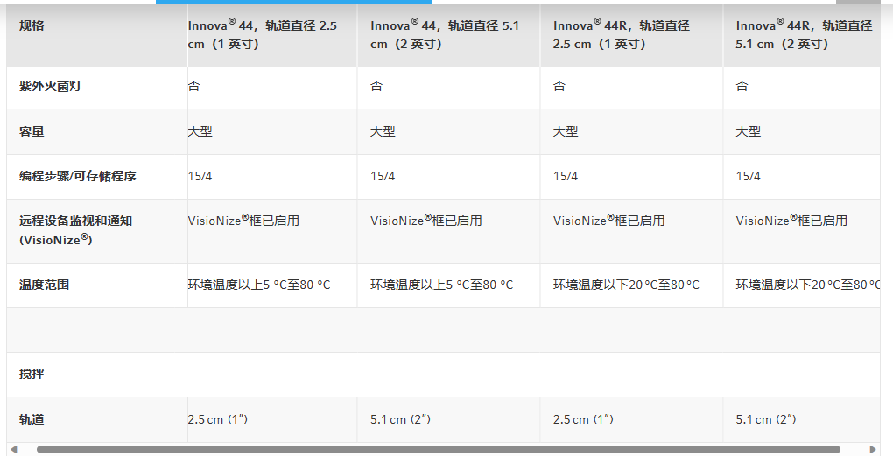This screenshot has height=464, width=893.
Task: Click VisioNize框已启用 in Innova 44R 5.1 cm column
Action: click(x=791, y=221)
